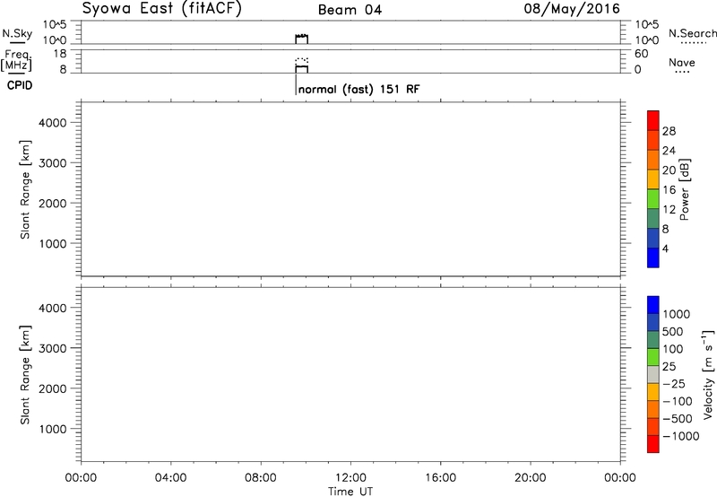Click the date "08/May/2016"

572,9
